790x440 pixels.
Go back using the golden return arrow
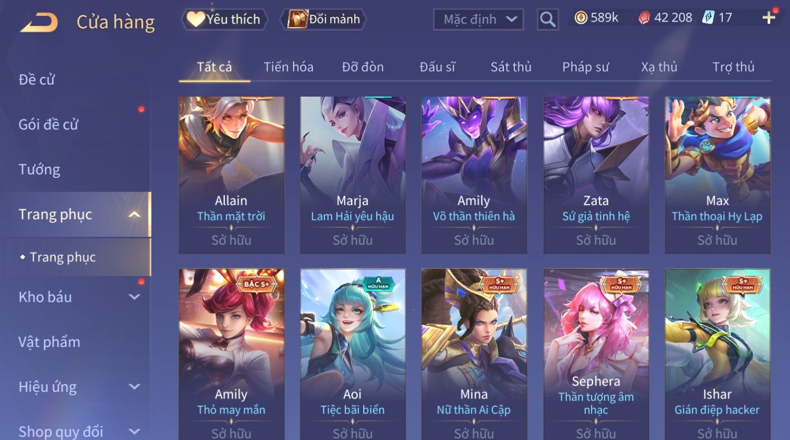click(39, 23)
